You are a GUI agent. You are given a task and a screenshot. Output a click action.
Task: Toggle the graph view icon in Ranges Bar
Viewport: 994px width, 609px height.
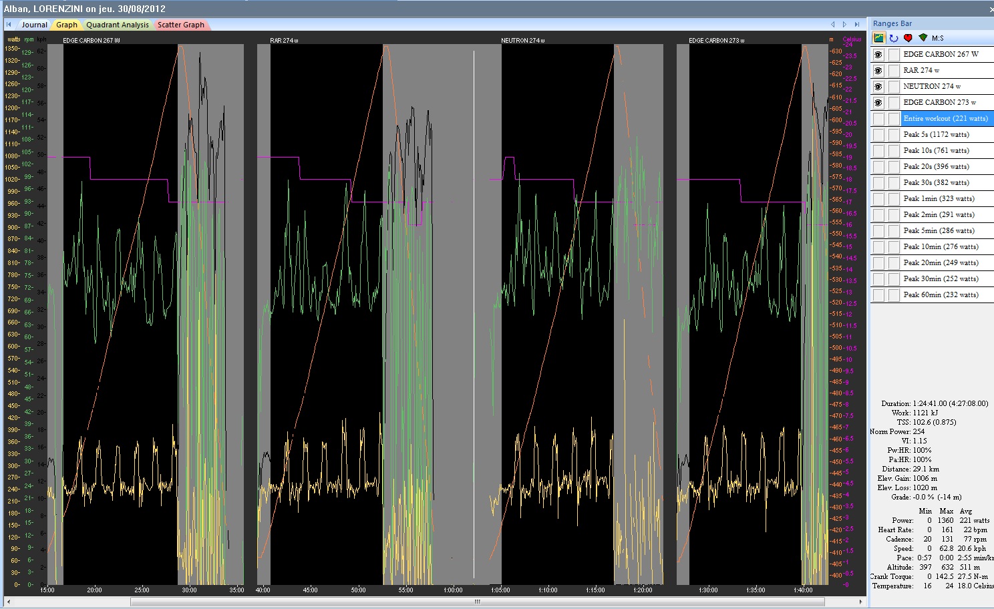[878, 38]
